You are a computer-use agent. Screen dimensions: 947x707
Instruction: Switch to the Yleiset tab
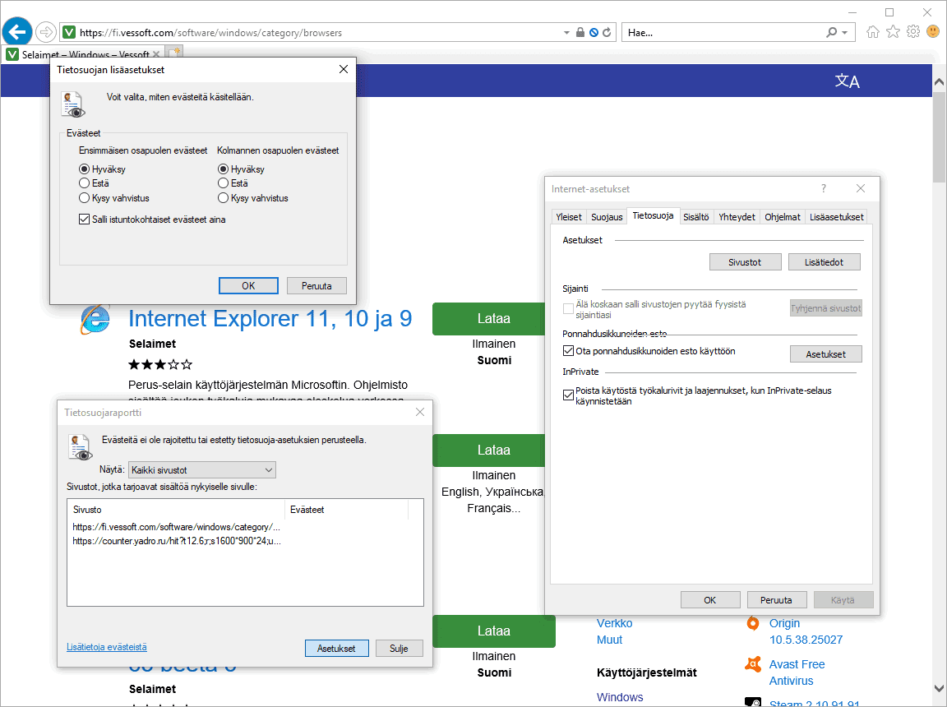click(568, 217)
